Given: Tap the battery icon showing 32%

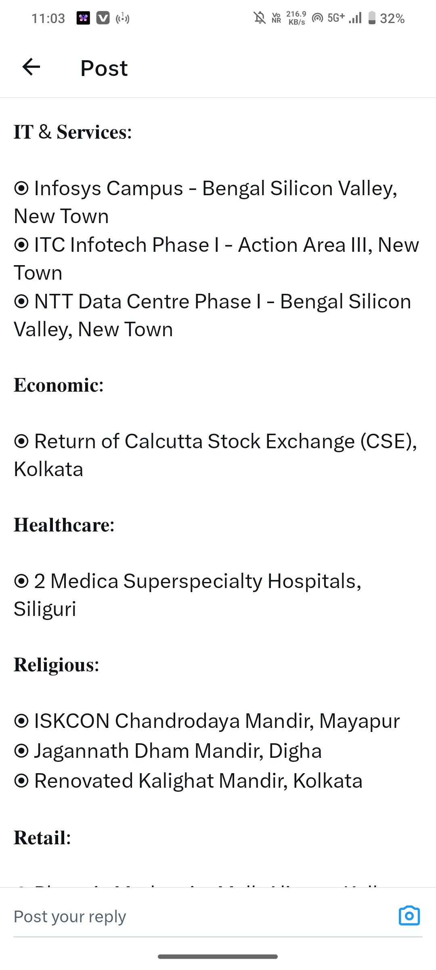Looking at the screenshot, I should coord(372,18).
